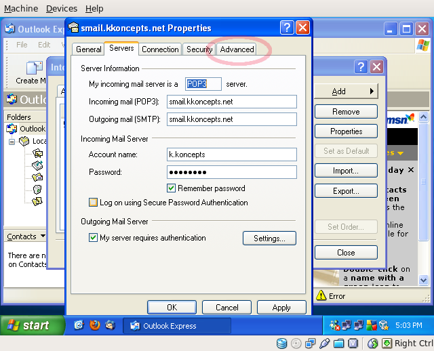The height and width of the screenshot is (351, 434).
Task: Click Remove in Internet Accounts
Action: click(x=346, y=112)
